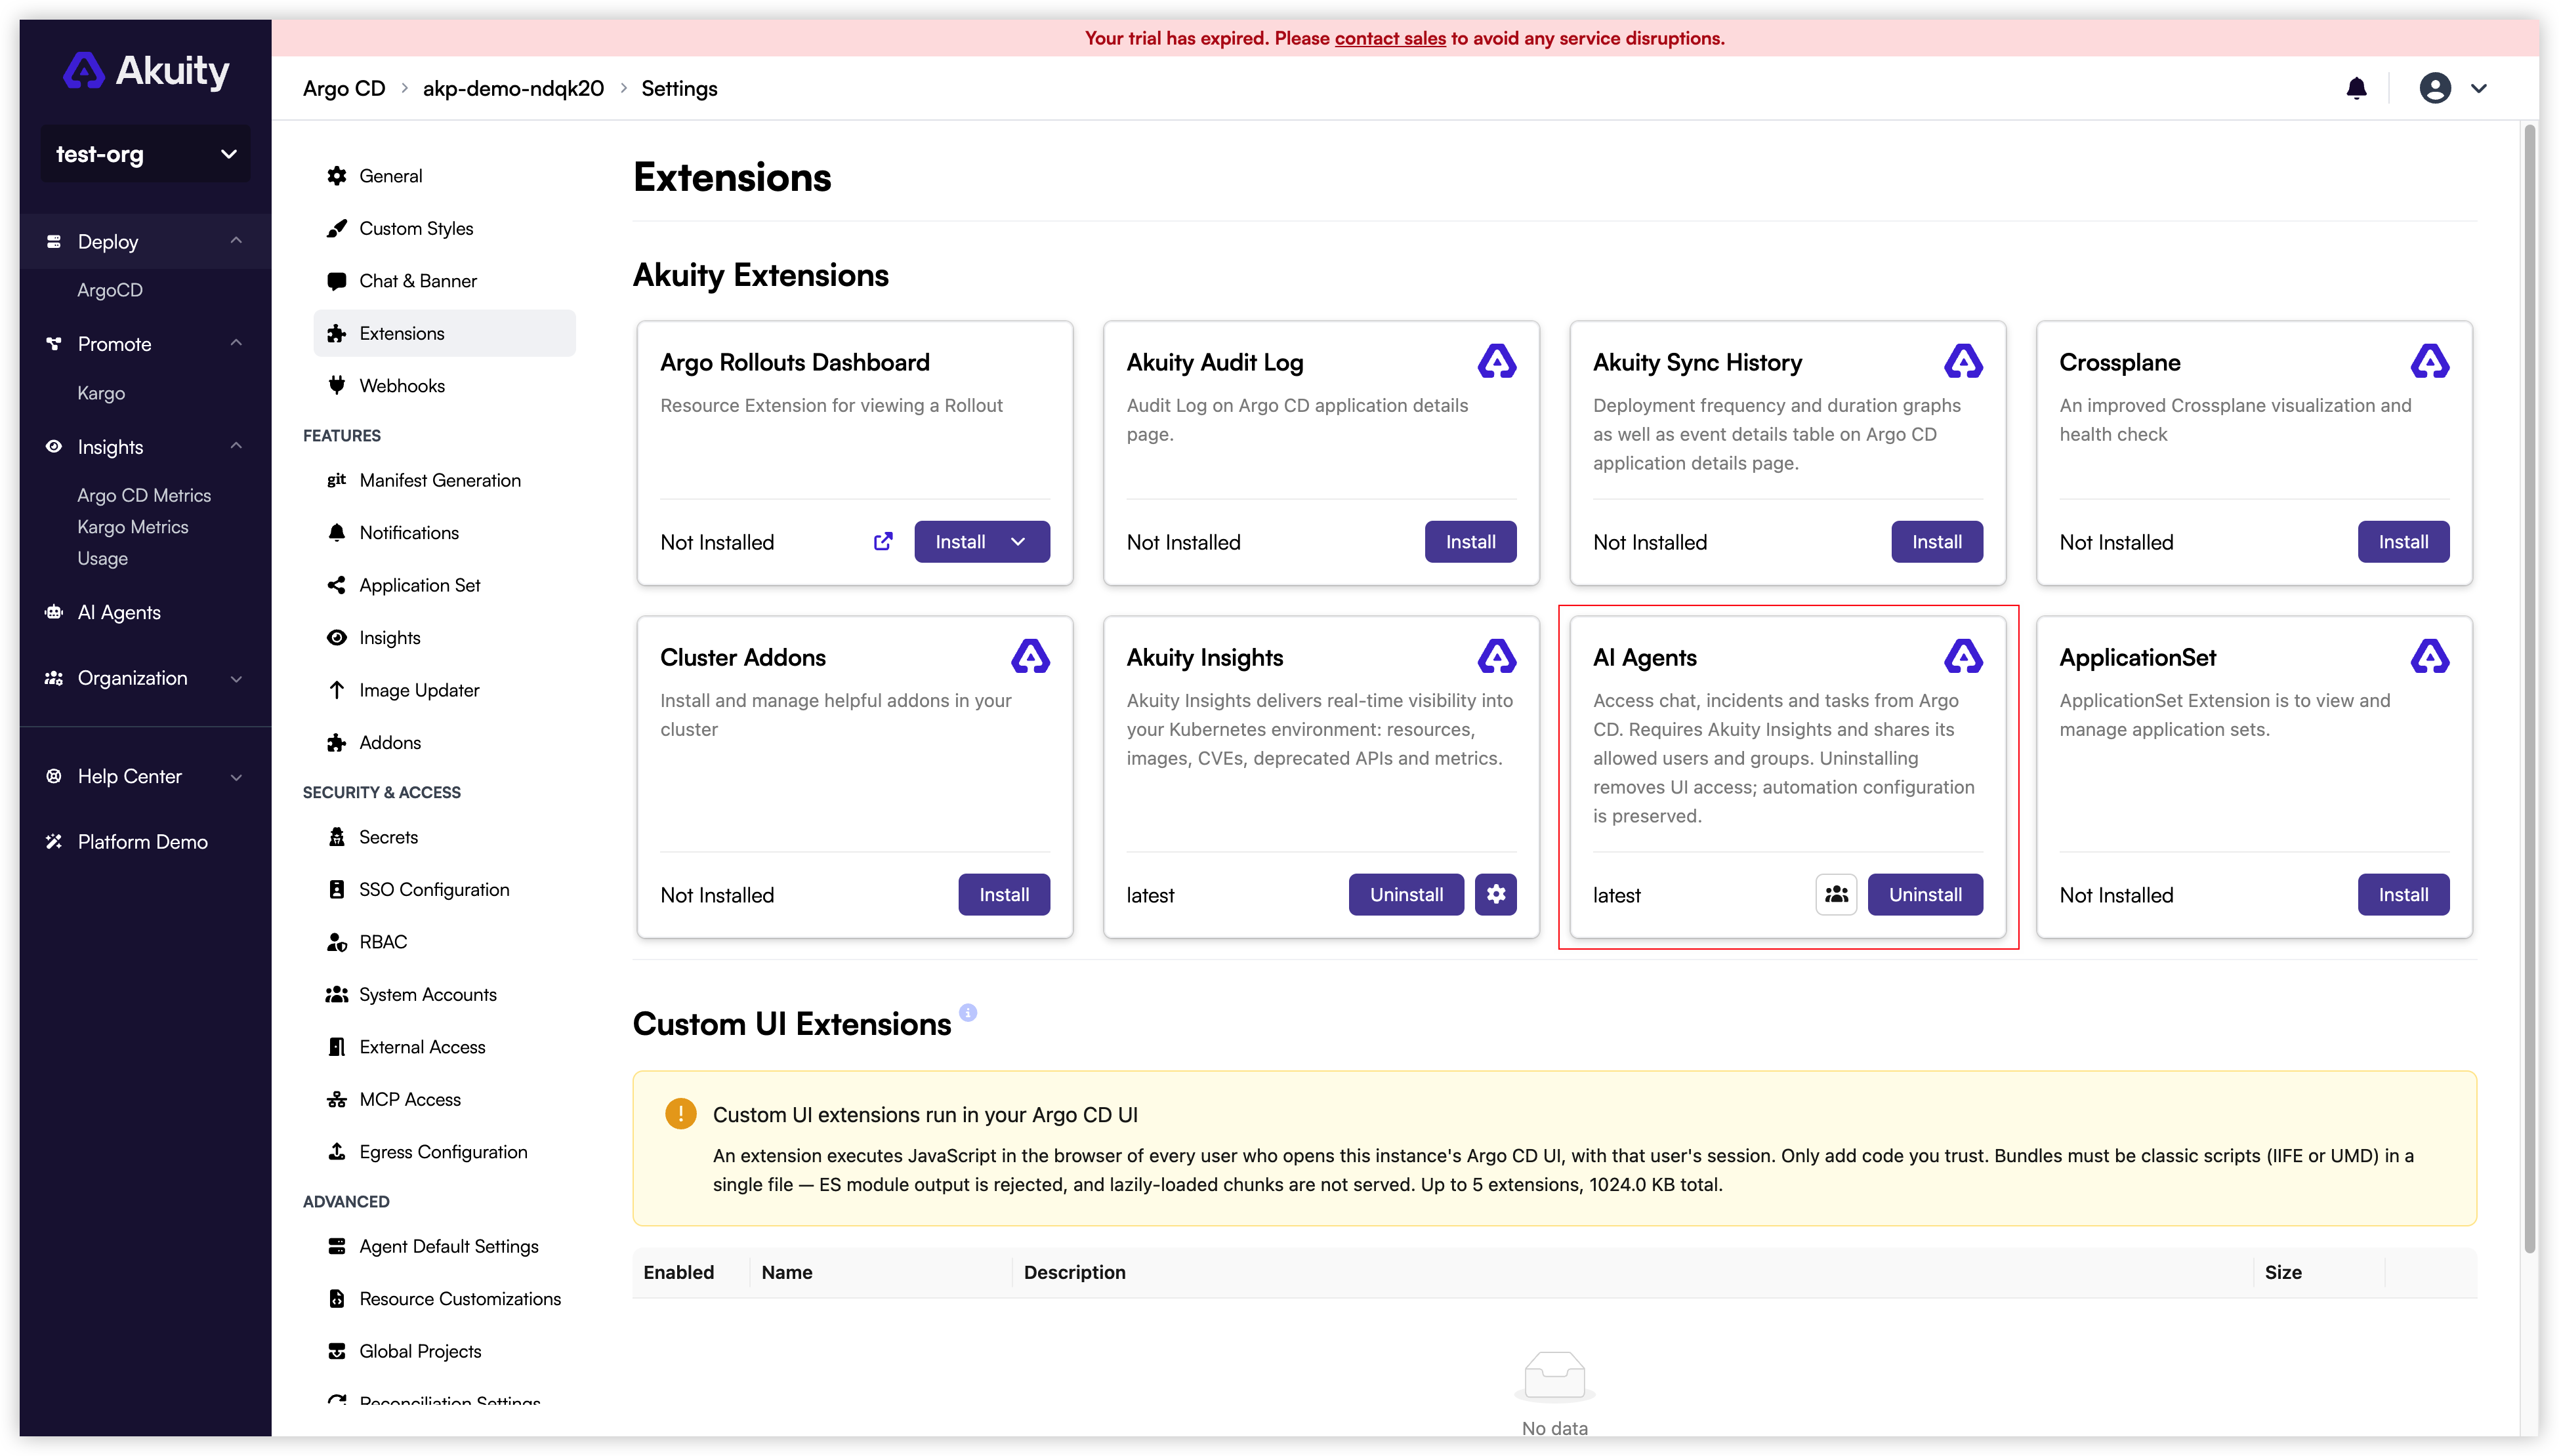This screenshot has width=2559, height=1456.
Task: Collapse the Insights sidebar section
Action: (x=145, y=447)
